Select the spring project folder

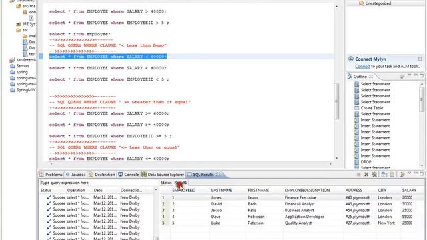click(x=19, y=72)
